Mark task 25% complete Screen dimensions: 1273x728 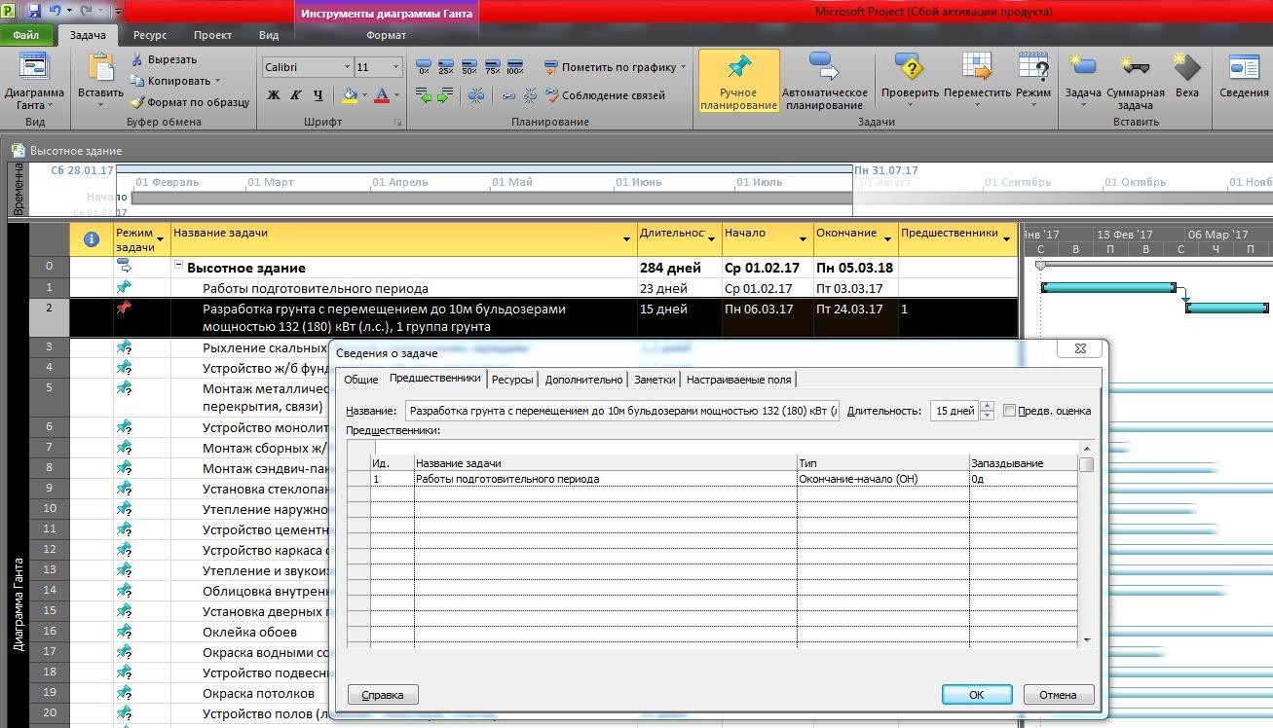(x=446, y=67)
